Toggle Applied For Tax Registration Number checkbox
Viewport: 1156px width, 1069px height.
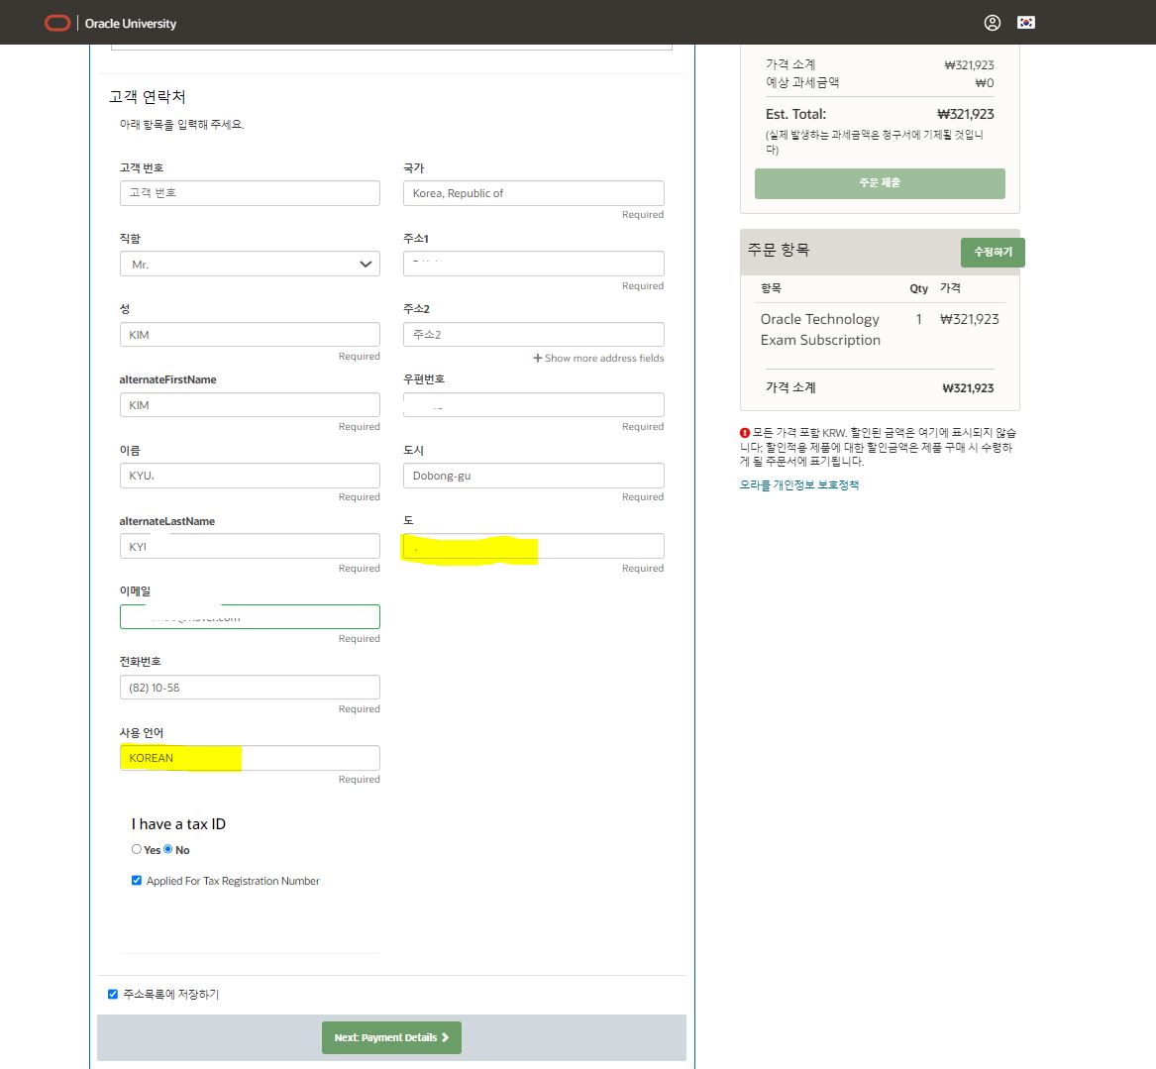(137, 881)
